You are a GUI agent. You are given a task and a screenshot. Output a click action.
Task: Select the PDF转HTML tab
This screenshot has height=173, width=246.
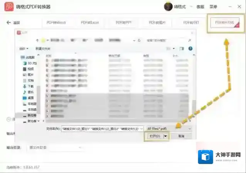(x=225, y=23)
